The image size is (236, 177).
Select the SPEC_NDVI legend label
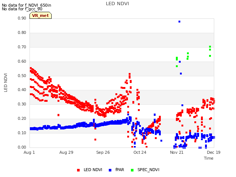[148, 170]
